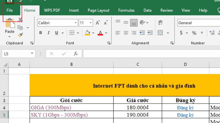Click the Merge & Center icon
The width and height of the screenshot is (220, 123).
pyautogui.click(x=160, y=33)
